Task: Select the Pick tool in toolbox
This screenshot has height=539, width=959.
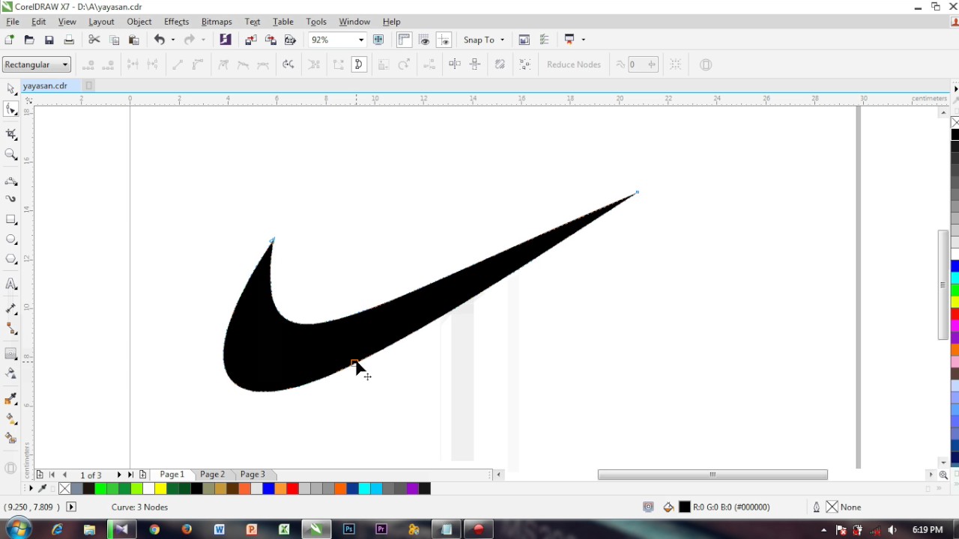Action: pos(11,90)
